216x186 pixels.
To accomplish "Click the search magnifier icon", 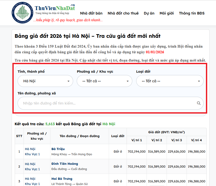I will [198, 103].
